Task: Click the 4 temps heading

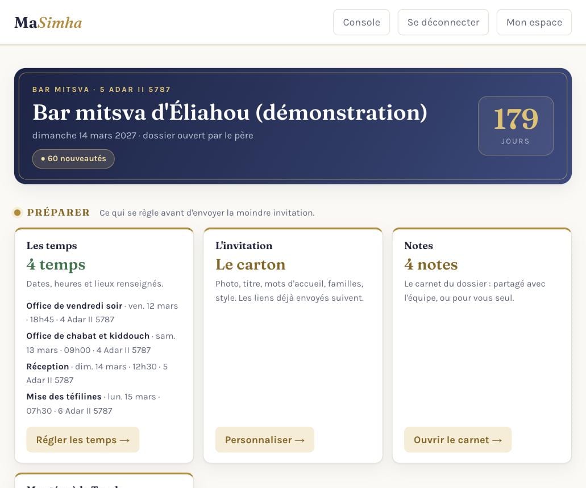Action: click(56, 264)
